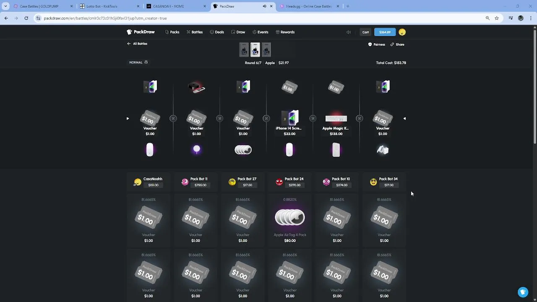Click the 'Total Cost: $153.78' text
Viewport: 537px width, 302px height.
391,63
